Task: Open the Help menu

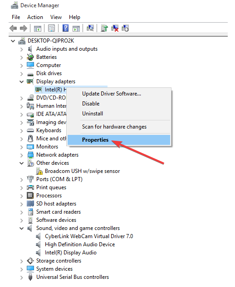Action: 74,17
